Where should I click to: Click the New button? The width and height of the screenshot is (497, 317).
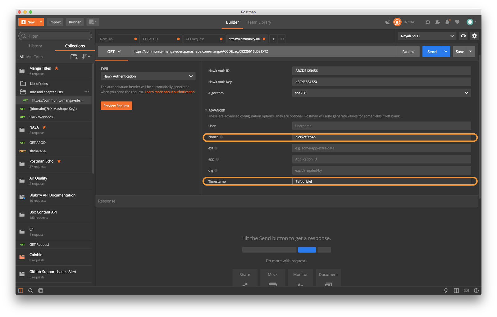click(x=28, y=22)
